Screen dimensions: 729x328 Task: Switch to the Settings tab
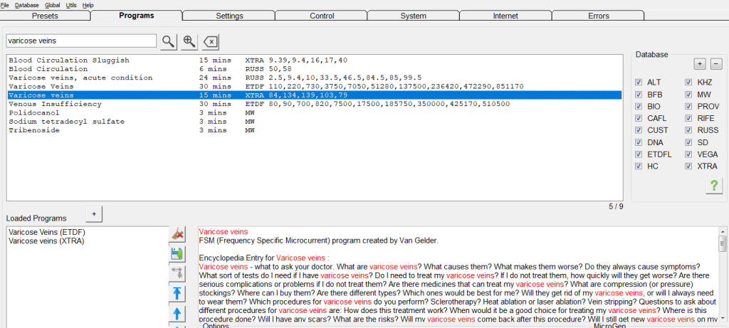[x=229, y=16]
